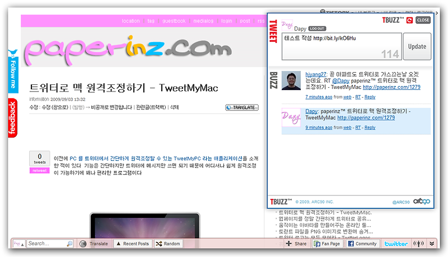Open Recent Posts menu in bottom toolbar
This screenshot has width=448, height=257.
(x=133, y=244)
